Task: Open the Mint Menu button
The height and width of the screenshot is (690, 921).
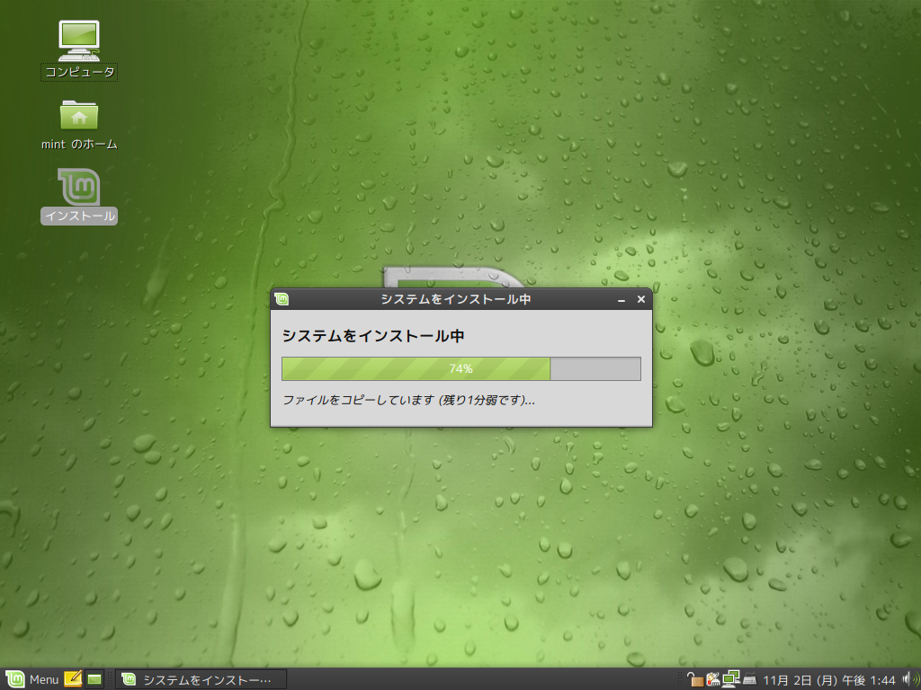Action: click(x=32, y=679)
